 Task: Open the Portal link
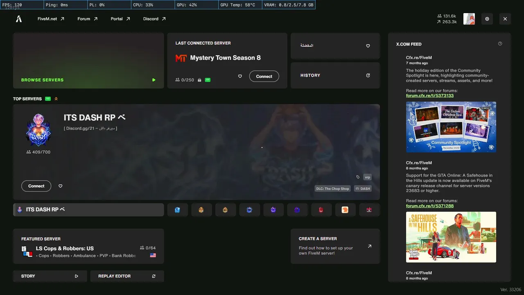click(120, 19)
